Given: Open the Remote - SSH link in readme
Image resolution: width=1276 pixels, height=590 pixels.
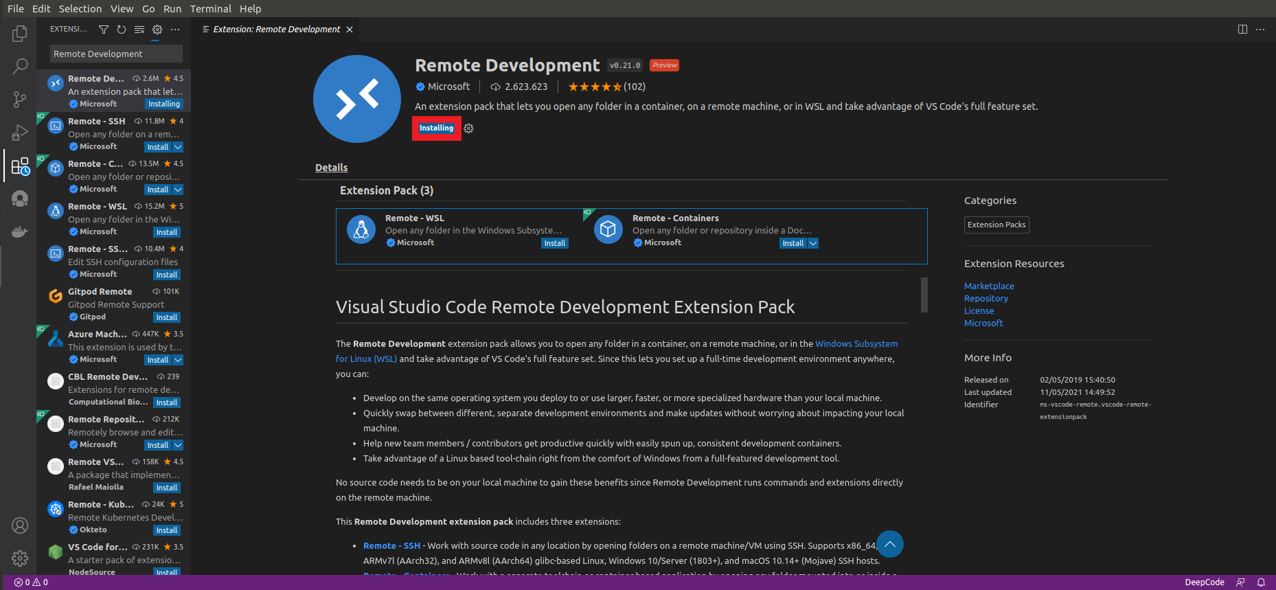Looking at the screenshot, I should tap(391, 545).
